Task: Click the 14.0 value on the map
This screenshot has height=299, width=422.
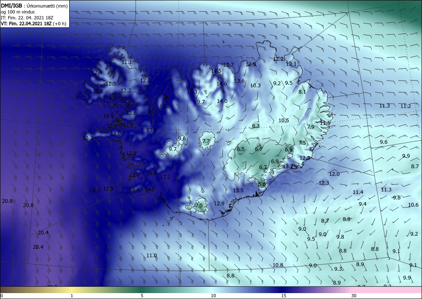Action: coord(222,101)
